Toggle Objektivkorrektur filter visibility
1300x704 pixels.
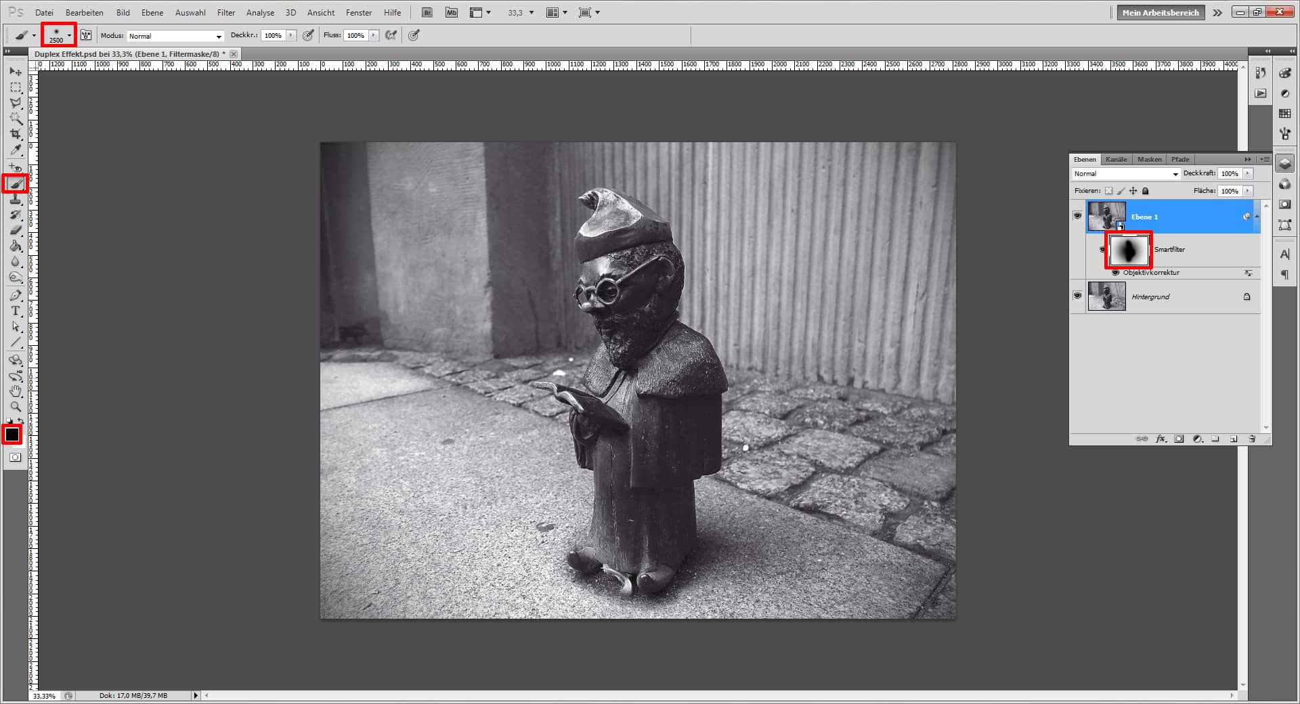click(1115, 273)
